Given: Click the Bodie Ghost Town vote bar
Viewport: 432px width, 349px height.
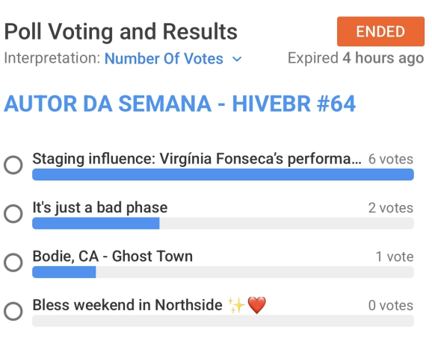Looking at the screenshot, I should (223, 272).
